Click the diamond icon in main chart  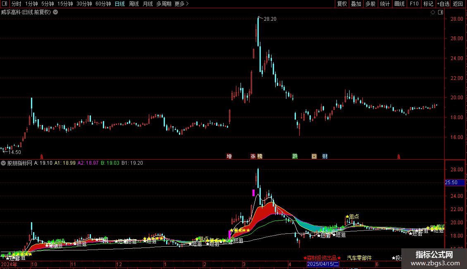click(x=433, y=12)
